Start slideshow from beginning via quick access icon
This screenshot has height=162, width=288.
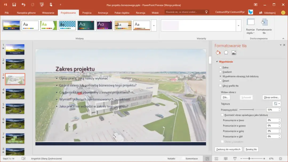coord(42,5)
